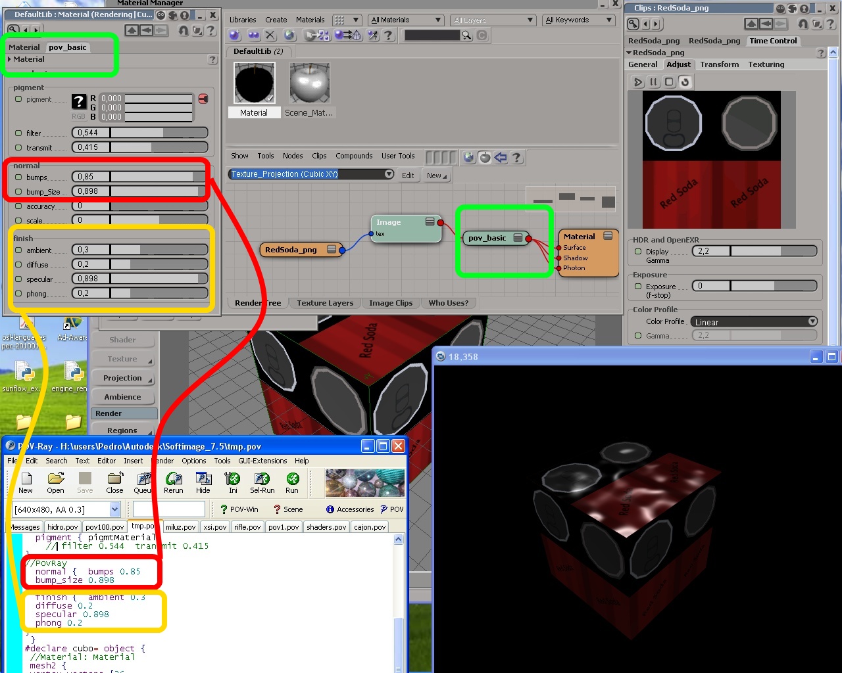Click the Queue icon in POV-Ray toolbar
The image size is (842, 673).
click(x=142, y=483)
